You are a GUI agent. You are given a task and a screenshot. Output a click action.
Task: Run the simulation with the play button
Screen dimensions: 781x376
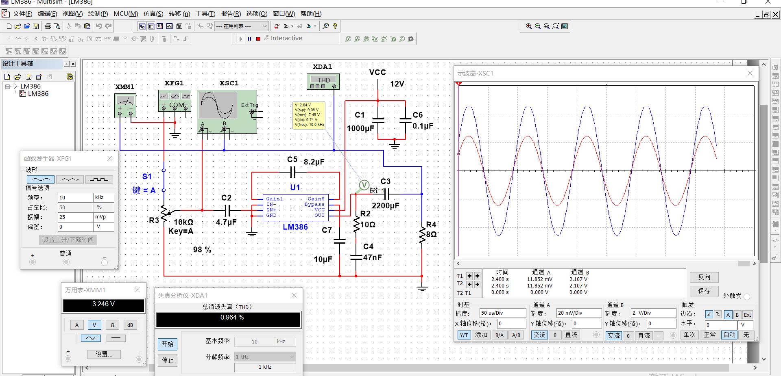point(241,39)
